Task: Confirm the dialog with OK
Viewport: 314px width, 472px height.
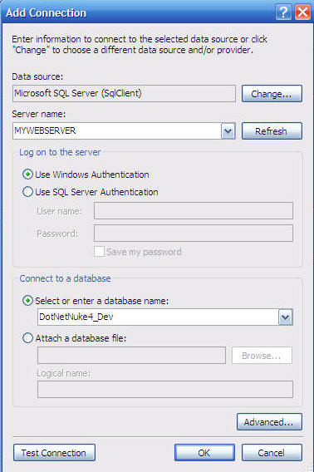Action: tap(204, 453)
